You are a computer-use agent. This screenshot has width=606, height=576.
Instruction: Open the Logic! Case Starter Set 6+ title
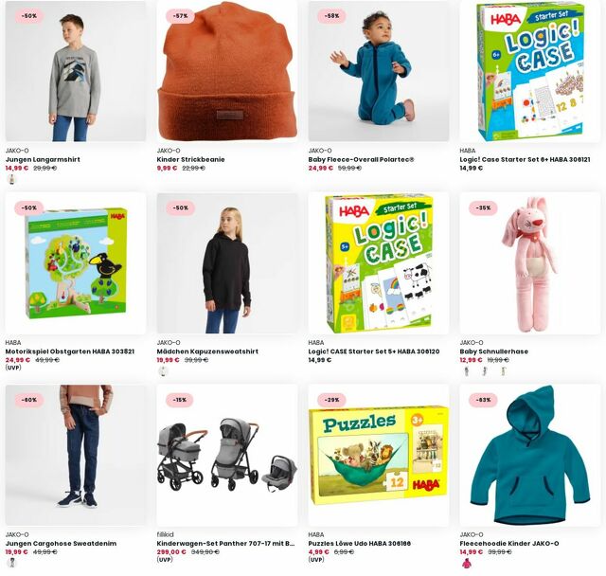click(x=525, y=160)
